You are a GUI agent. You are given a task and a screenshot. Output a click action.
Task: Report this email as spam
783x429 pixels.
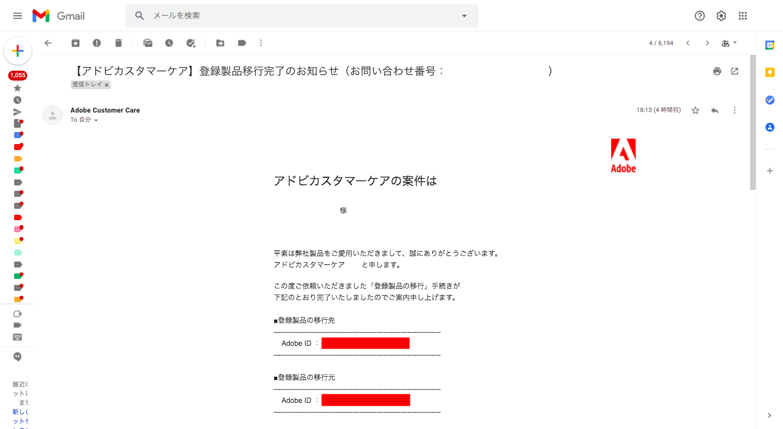point(97,43)
